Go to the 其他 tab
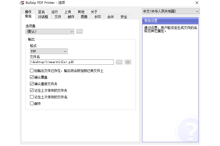The height and width of the screenshot is (146, 220). pyautogui.click(x=81, y=12)
